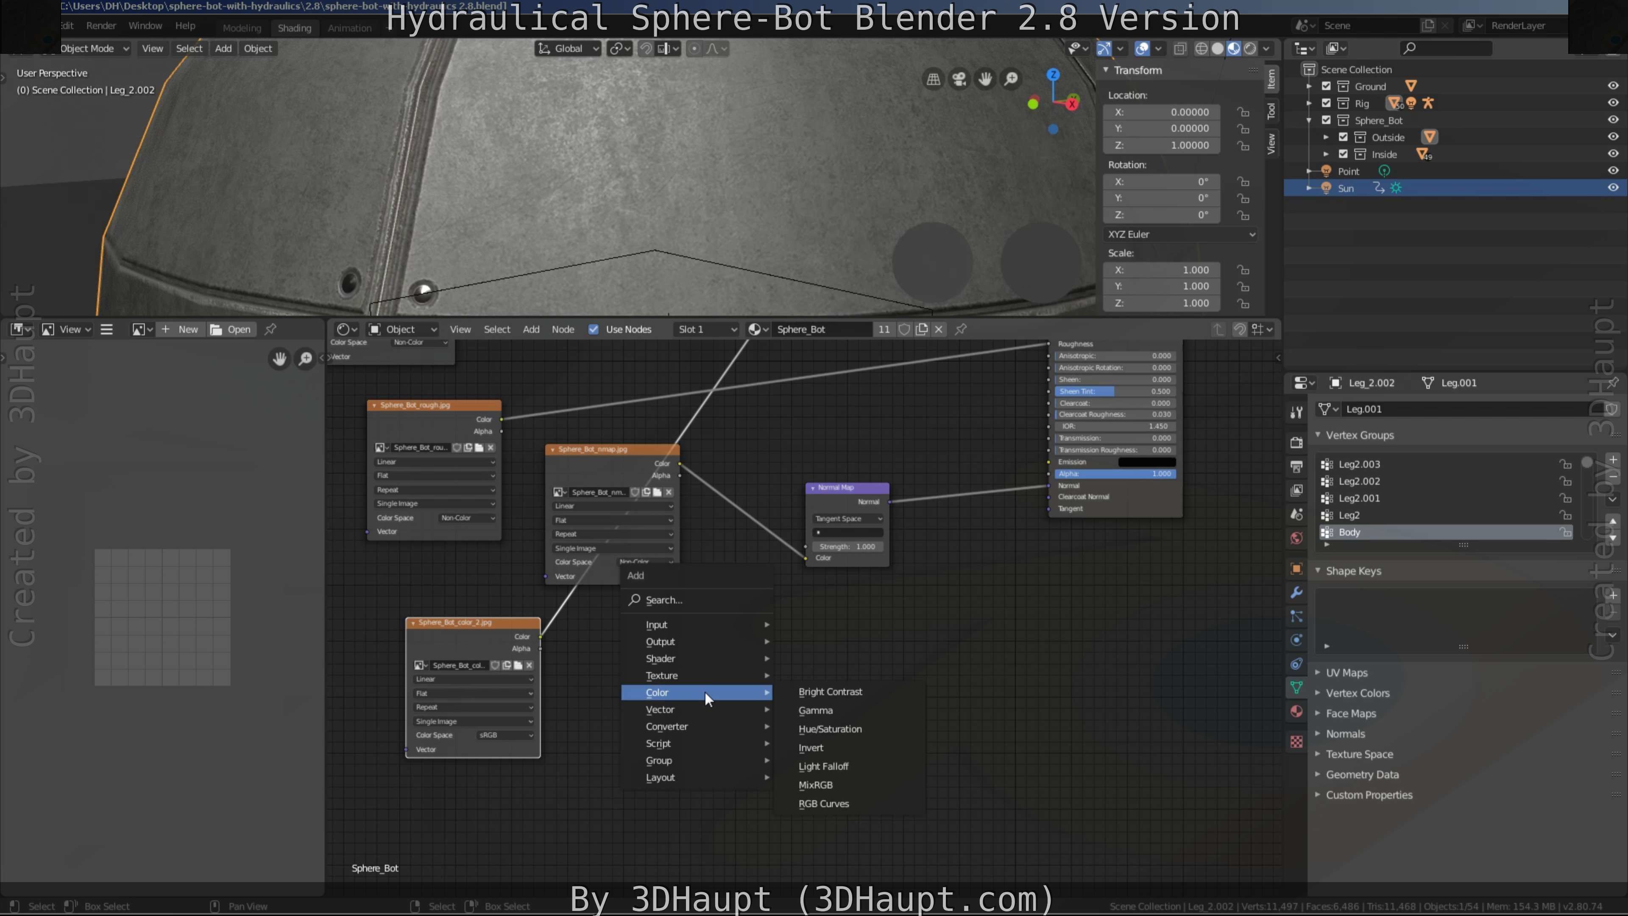
Task: Click the viewport pan hand icon
Action: [984, 79]
